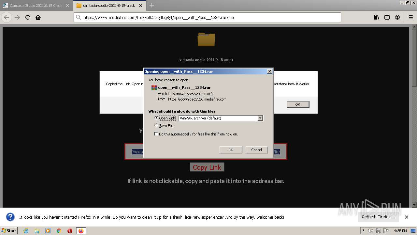The height and width of the screenshot is (235, 417).
Task: Select the Open with radio button
Action: click(156, 118)
